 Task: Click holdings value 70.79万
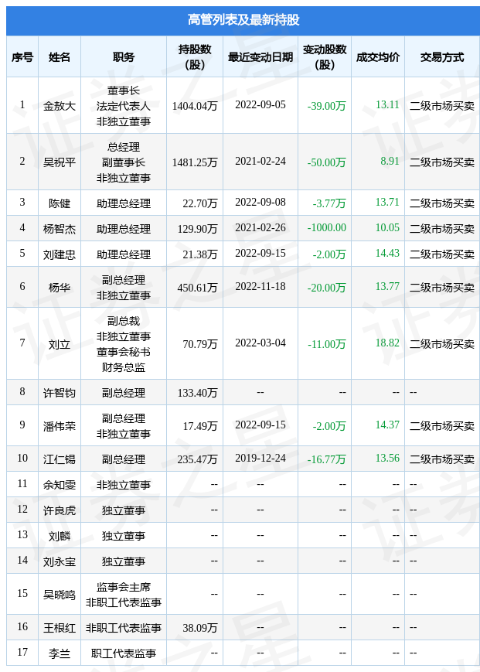(200, 344)
